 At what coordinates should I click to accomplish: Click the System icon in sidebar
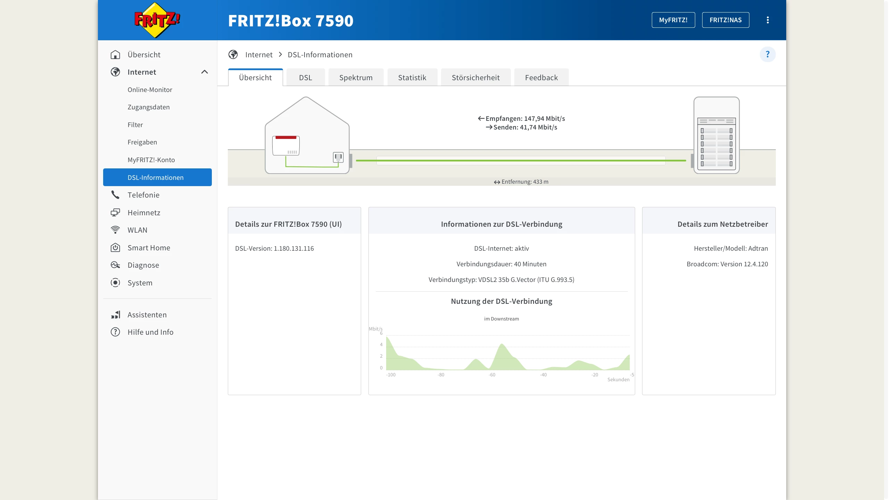(x=115, y=283)
